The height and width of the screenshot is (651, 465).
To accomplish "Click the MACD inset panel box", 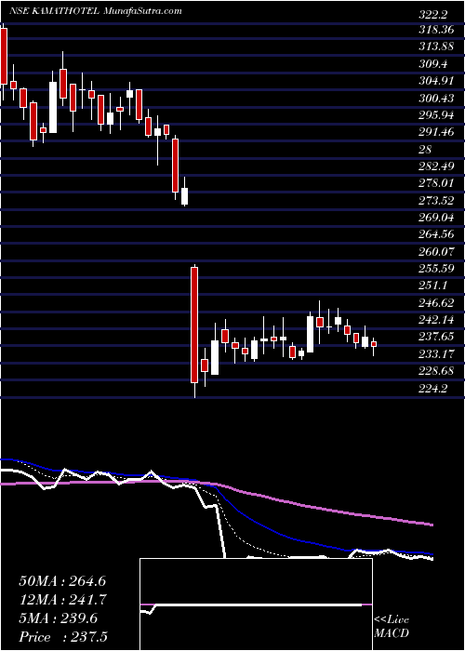I will (x=257, y=604).
